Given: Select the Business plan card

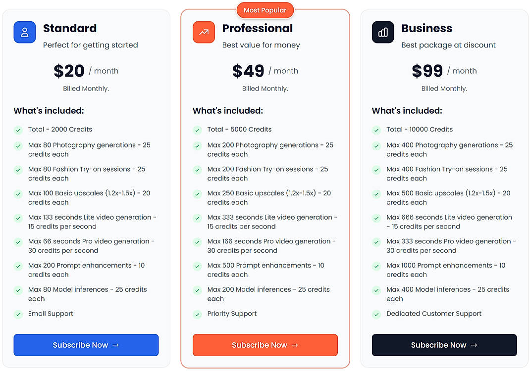Looking at the screenshot, I should [x=444, y=185].
